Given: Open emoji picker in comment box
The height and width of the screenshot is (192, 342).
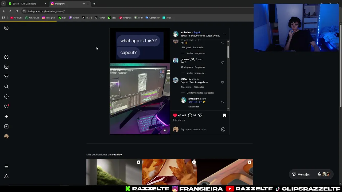Looking at the screenshot, I should [223, 130].
